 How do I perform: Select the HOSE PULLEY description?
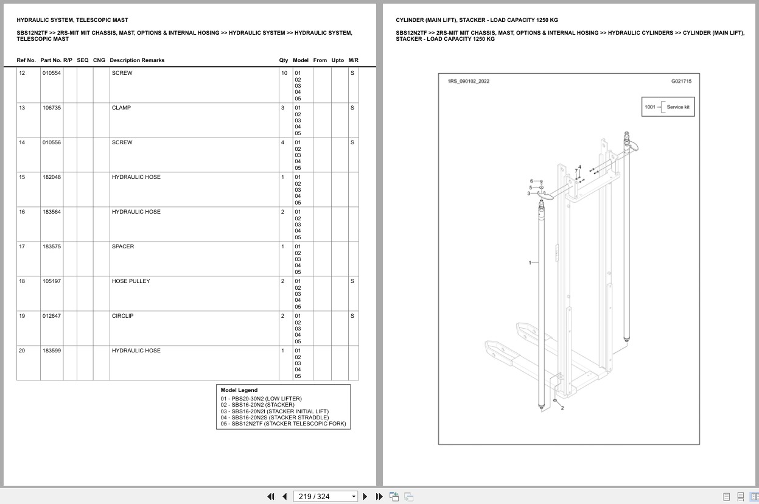tap(130, 281)
